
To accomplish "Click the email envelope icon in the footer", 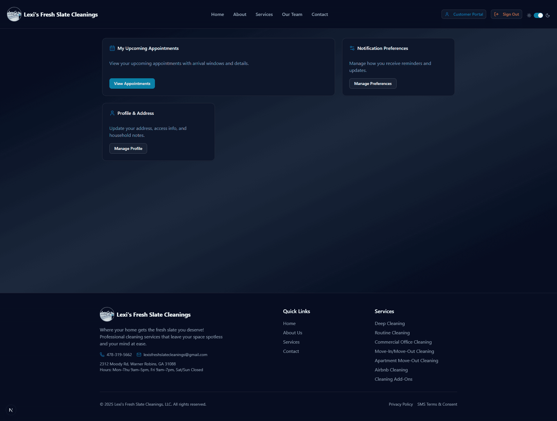I will tap(139, 355).
